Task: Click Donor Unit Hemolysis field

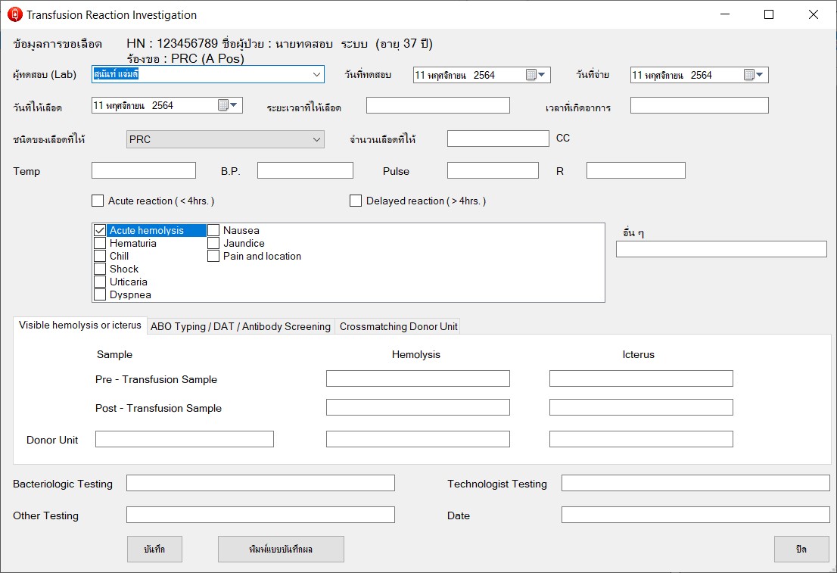Action: 418,439
